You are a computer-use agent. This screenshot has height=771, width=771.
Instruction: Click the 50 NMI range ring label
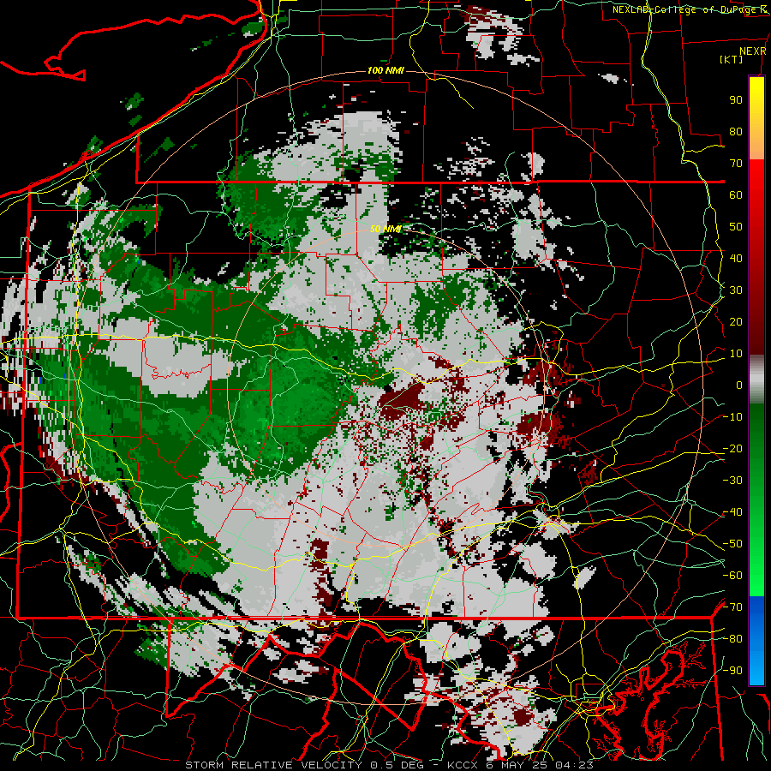click(385, 229)
